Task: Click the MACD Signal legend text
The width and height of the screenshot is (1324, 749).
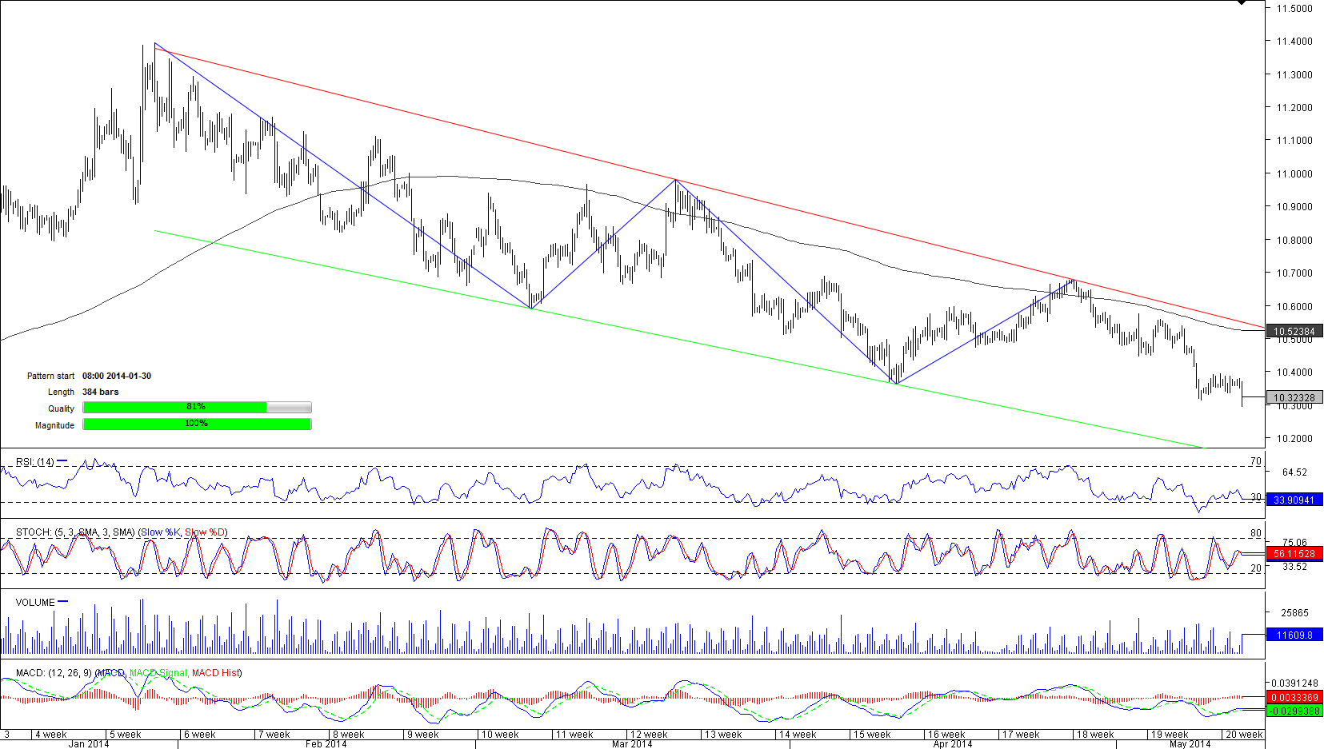Action: click(x=158, y=673)
